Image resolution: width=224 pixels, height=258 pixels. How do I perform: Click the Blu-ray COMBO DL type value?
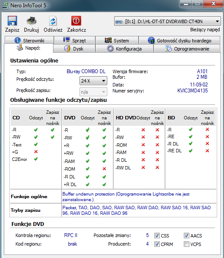(x=86, y=71)
